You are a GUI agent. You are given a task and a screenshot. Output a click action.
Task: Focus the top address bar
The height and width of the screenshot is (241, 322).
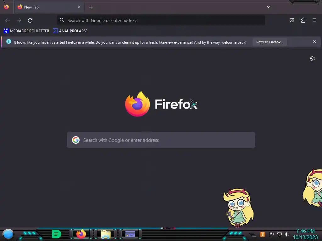[161, 20]
